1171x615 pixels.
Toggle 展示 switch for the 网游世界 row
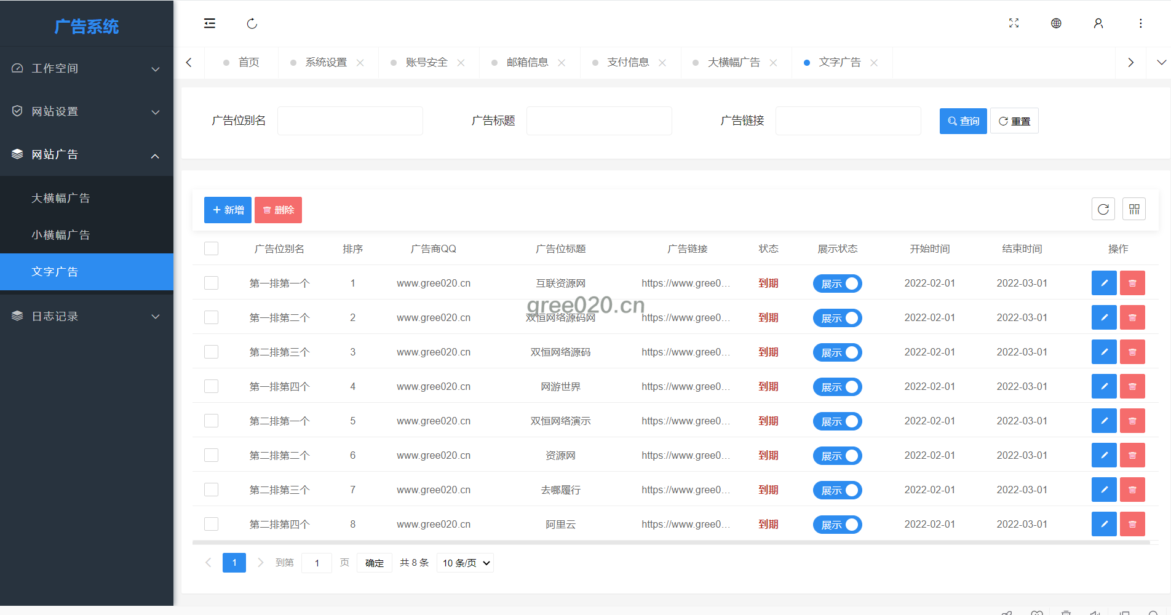(x=837, y=387)
